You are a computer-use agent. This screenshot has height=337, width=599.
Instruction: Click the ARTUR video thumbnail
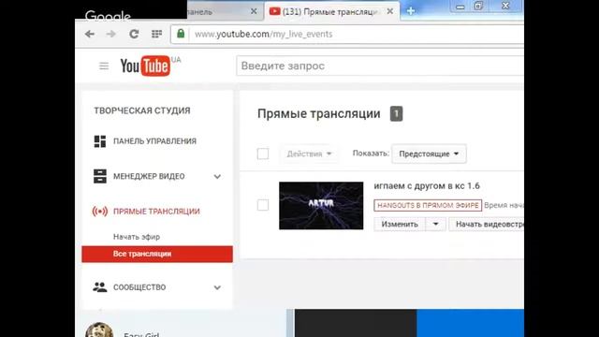pos(321,206)
